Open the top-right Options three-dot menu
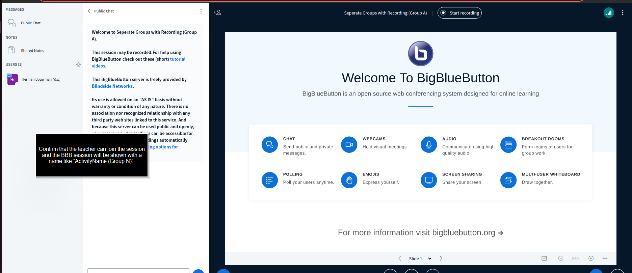The width and height of the screenshot is (632, 273). (x=623, y=13)
